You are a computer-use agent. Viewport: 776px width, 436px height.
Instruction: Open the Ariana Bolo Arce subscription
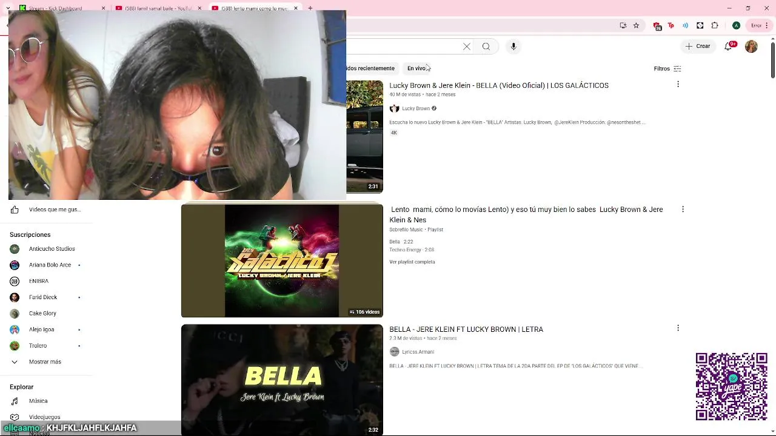pos(46,265)
